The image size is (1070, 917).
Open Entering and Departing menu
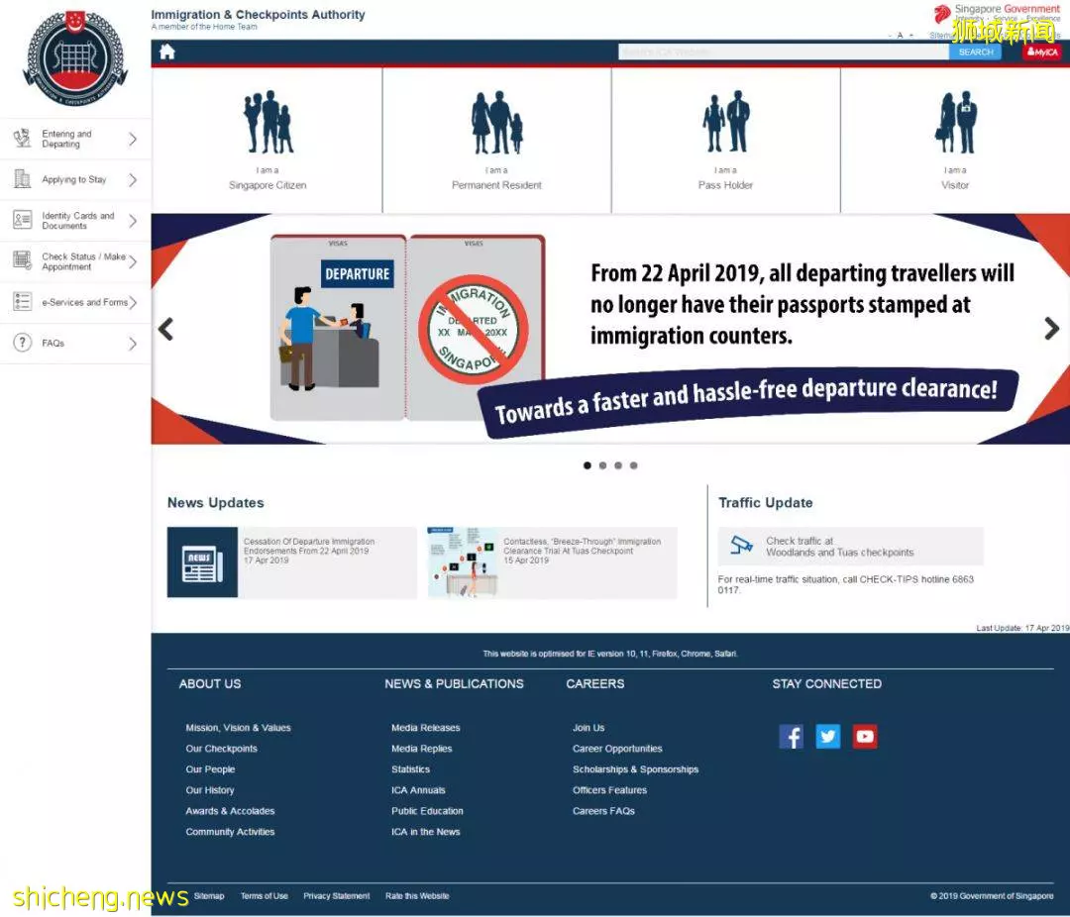click(75, 140)
